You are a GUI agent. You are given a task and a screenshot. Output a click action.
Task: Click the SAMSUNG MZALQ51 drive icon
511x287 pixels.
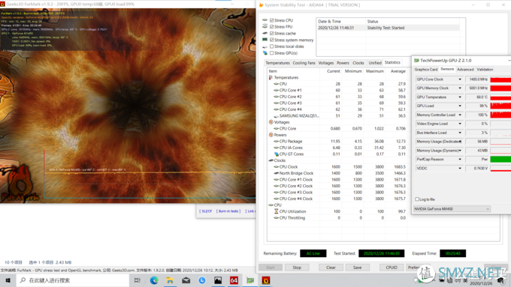coord(277,116)
